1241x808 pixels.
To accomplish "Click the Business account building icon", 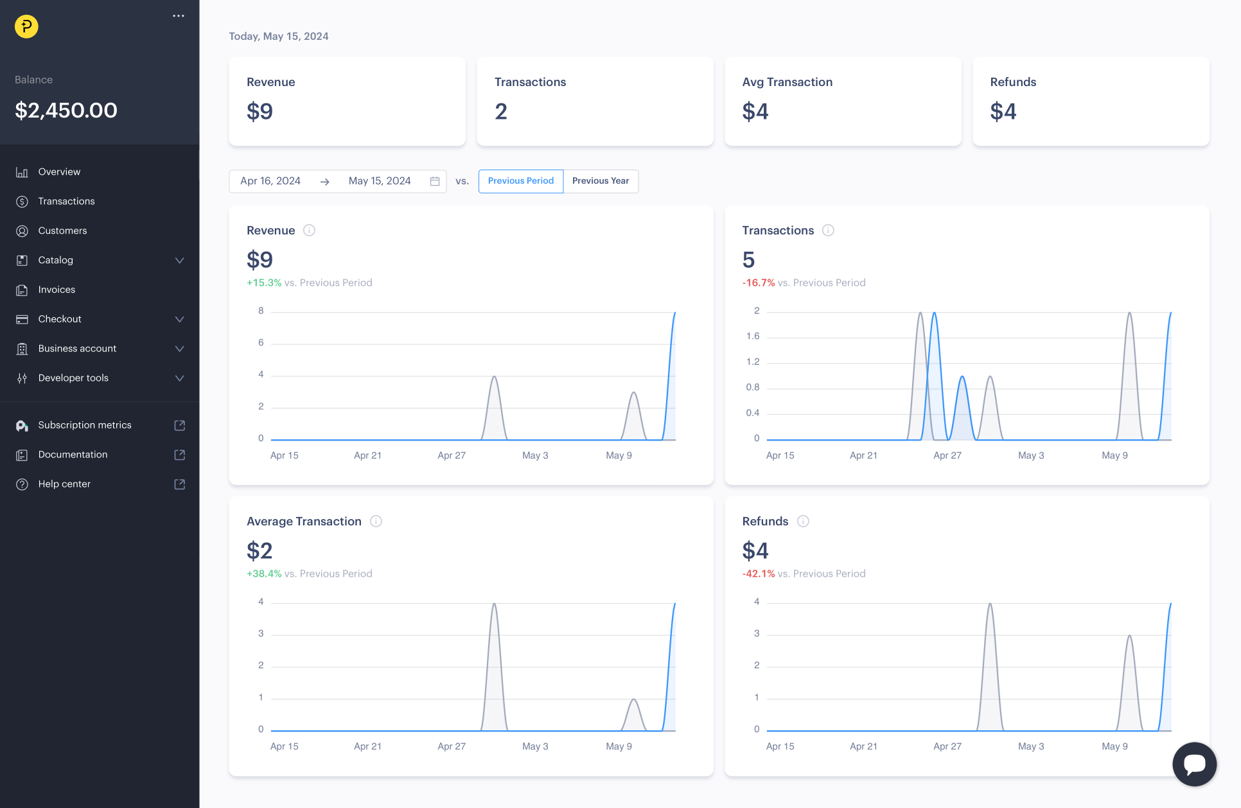I will point(22,349).
